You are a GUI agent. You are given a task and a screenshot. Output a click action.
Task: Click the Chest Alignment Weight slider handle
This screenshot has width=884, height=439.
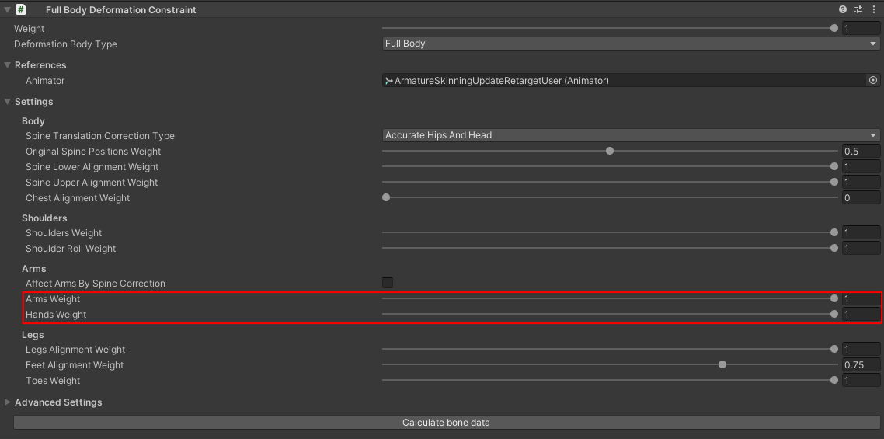(386, 197)
